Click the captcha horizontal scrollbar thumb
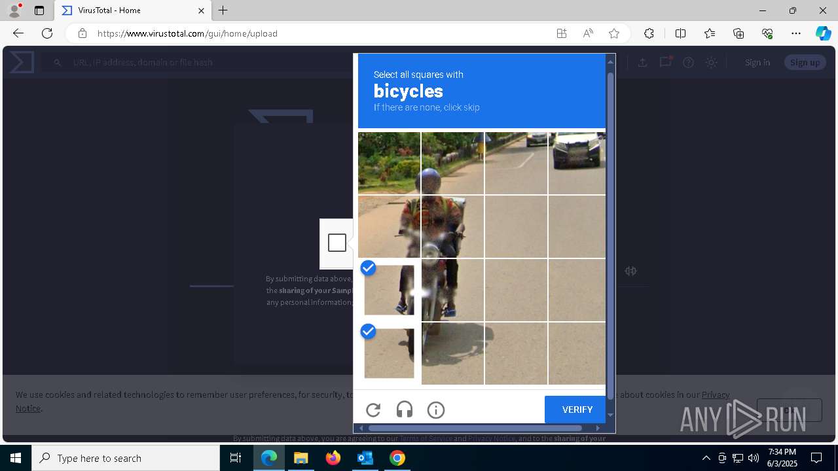This screenshot has width=838, height=471. point(475,428)
